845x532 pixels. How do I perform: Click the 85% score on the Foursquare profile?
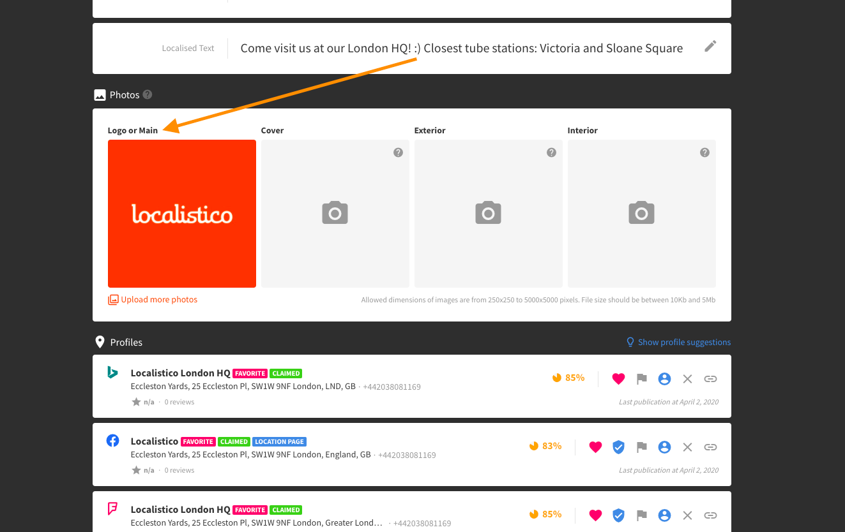point(545,514)
